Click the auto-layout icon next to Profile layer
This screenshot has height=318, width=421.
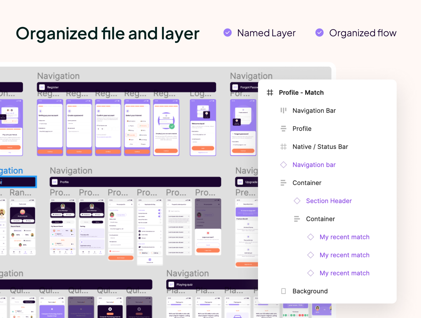(x=283, y=129)
